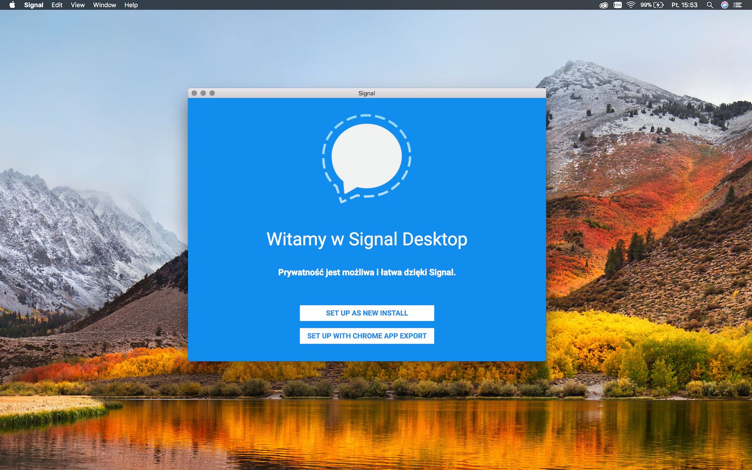The height and width of the screenshot is (470, 752).
Task: Click the Witamy w Signal Desktop heading
Action: pyautogui.click(x=367, y=239)
